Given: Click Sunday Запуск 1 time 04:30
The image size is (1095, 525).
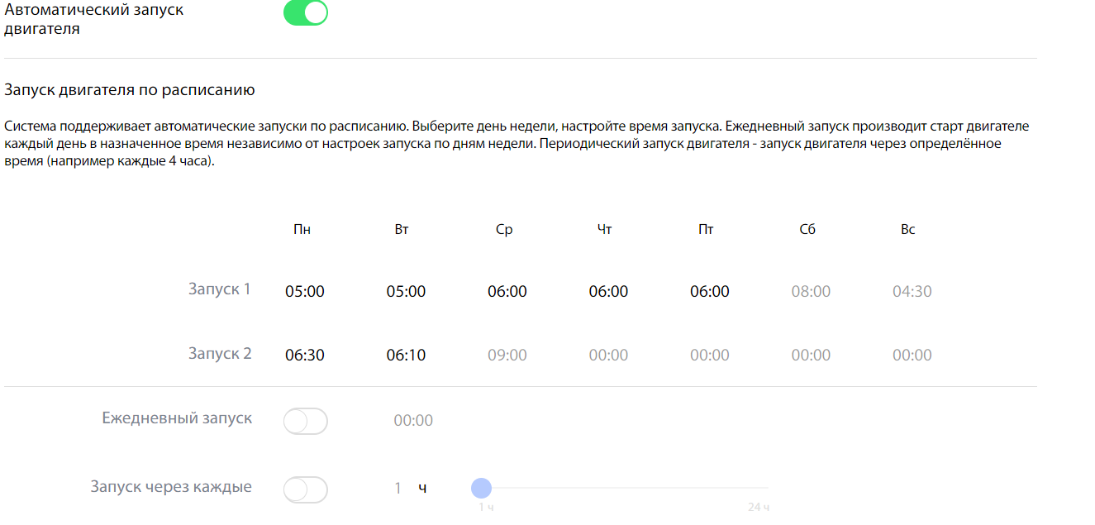Looking at the screenshot, I should click(x=912, y=292).
